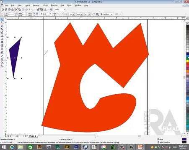189x150 pixels.
Task: Expand the Undo history dropdown arrow
Action: [29, 10]
